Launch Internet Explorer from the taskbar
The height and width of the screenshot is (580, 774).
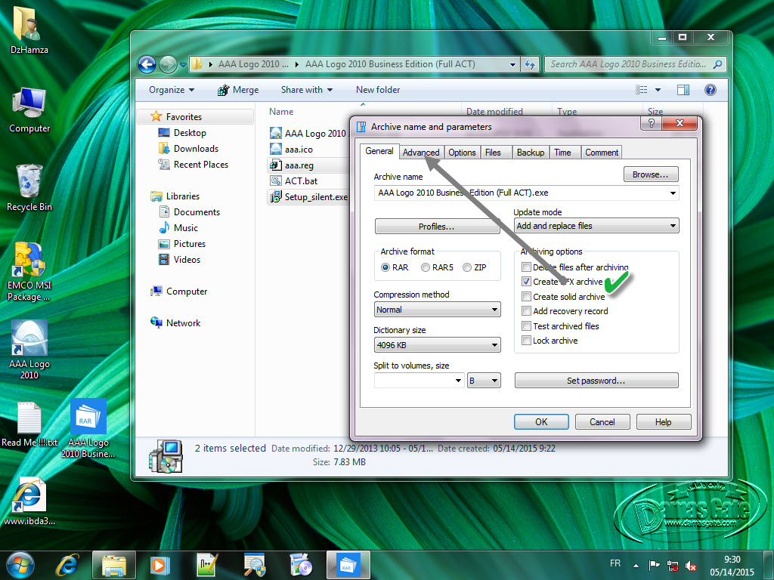pos(67,565)
